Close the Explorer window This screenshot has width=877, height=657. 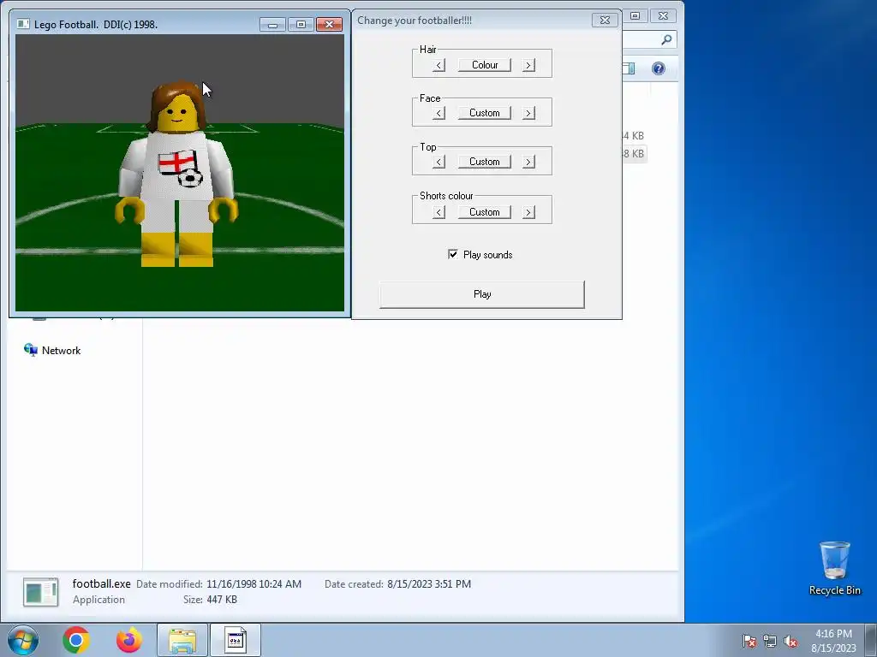[x=664, y=15]
